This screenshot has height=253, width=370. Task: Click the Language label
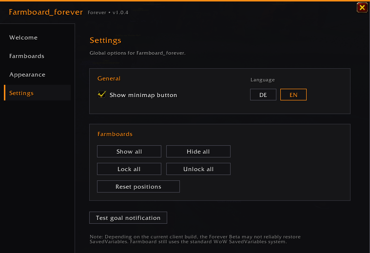coord(262,80)
